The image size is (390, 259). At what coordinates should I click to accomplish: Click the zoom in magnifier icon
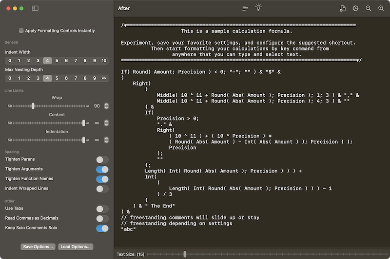pyautogui.click(x=381, y=8)
